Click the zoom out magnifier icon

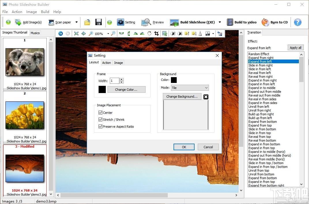113,34
